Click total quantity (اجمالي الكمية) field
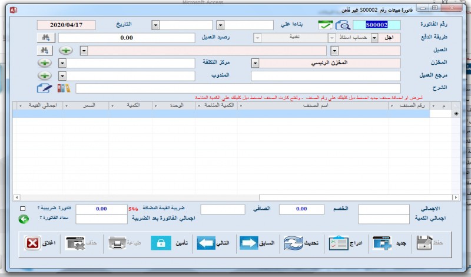471x277 pixels. click(x=384, y=219)
